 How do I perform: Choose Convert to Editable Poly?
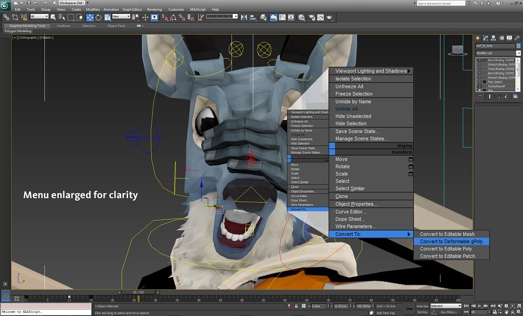[x=445, y=249]
